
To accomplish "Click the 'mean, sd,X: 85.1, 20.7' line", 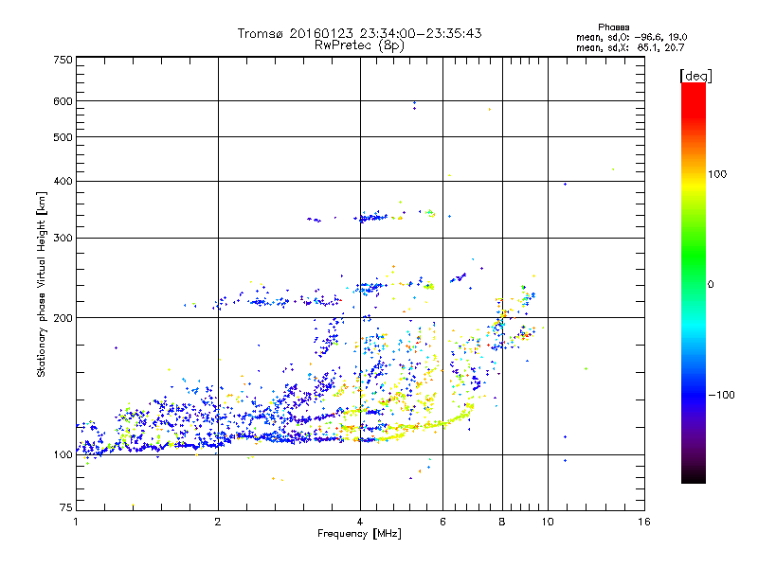I will click(630, 47).
